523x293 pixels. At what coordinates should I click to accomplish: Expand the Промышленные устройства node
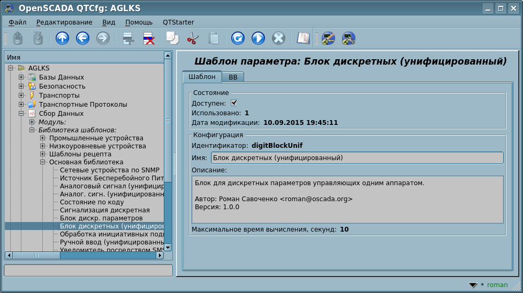point(43,138)
